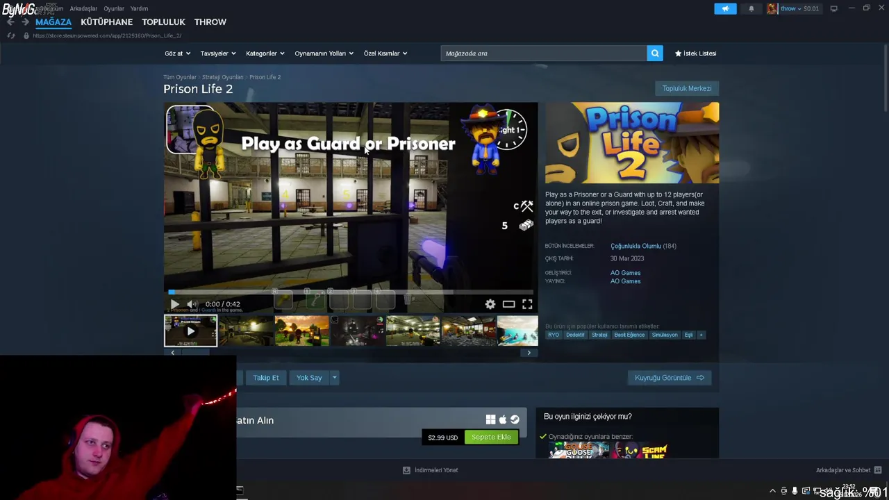Expand more tags with plus button

pos(701,335)
